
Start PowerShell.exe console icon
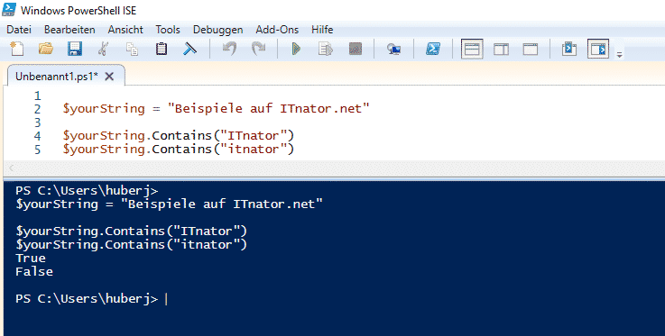point(432,49)
